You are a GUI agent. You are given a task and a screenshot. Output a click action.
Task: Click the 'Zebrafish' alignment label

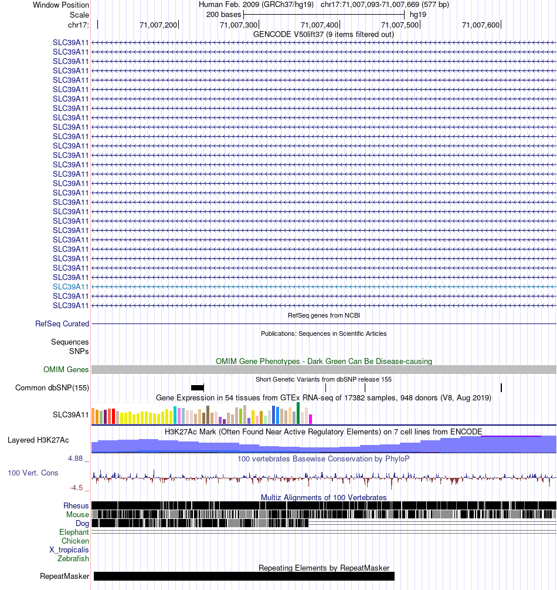(x=73, y=559)
